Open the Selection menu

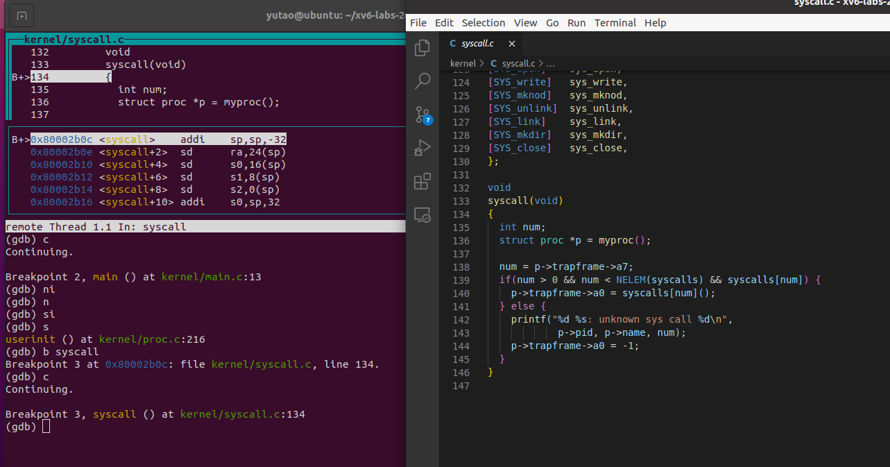coord(483,23)
